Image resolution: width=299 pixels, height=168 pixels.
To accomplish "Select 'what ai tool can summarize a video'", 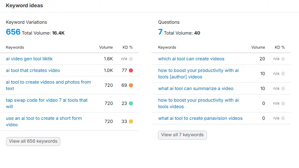I will coord(196,88).
